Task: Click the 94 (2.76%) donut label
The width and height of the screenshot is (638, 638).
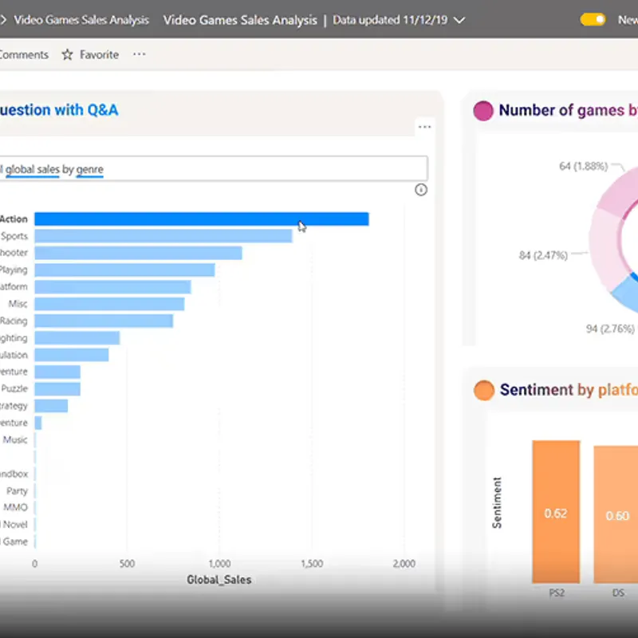Action: [610, 329]
